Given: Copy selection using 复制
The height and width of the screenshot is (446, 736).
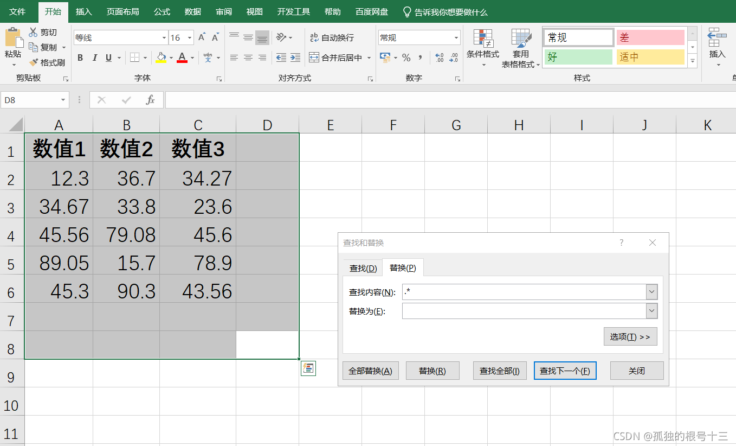Looking at the screenshot, I should click(43, 47).
